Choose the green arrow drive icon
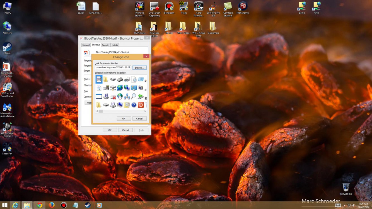The height and width of the screenshot is (209, 372). point(141,96)
